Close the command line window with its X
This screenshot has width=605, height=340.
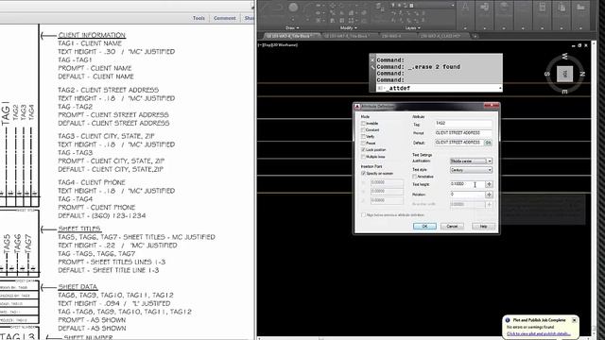(x=372, y=59)
